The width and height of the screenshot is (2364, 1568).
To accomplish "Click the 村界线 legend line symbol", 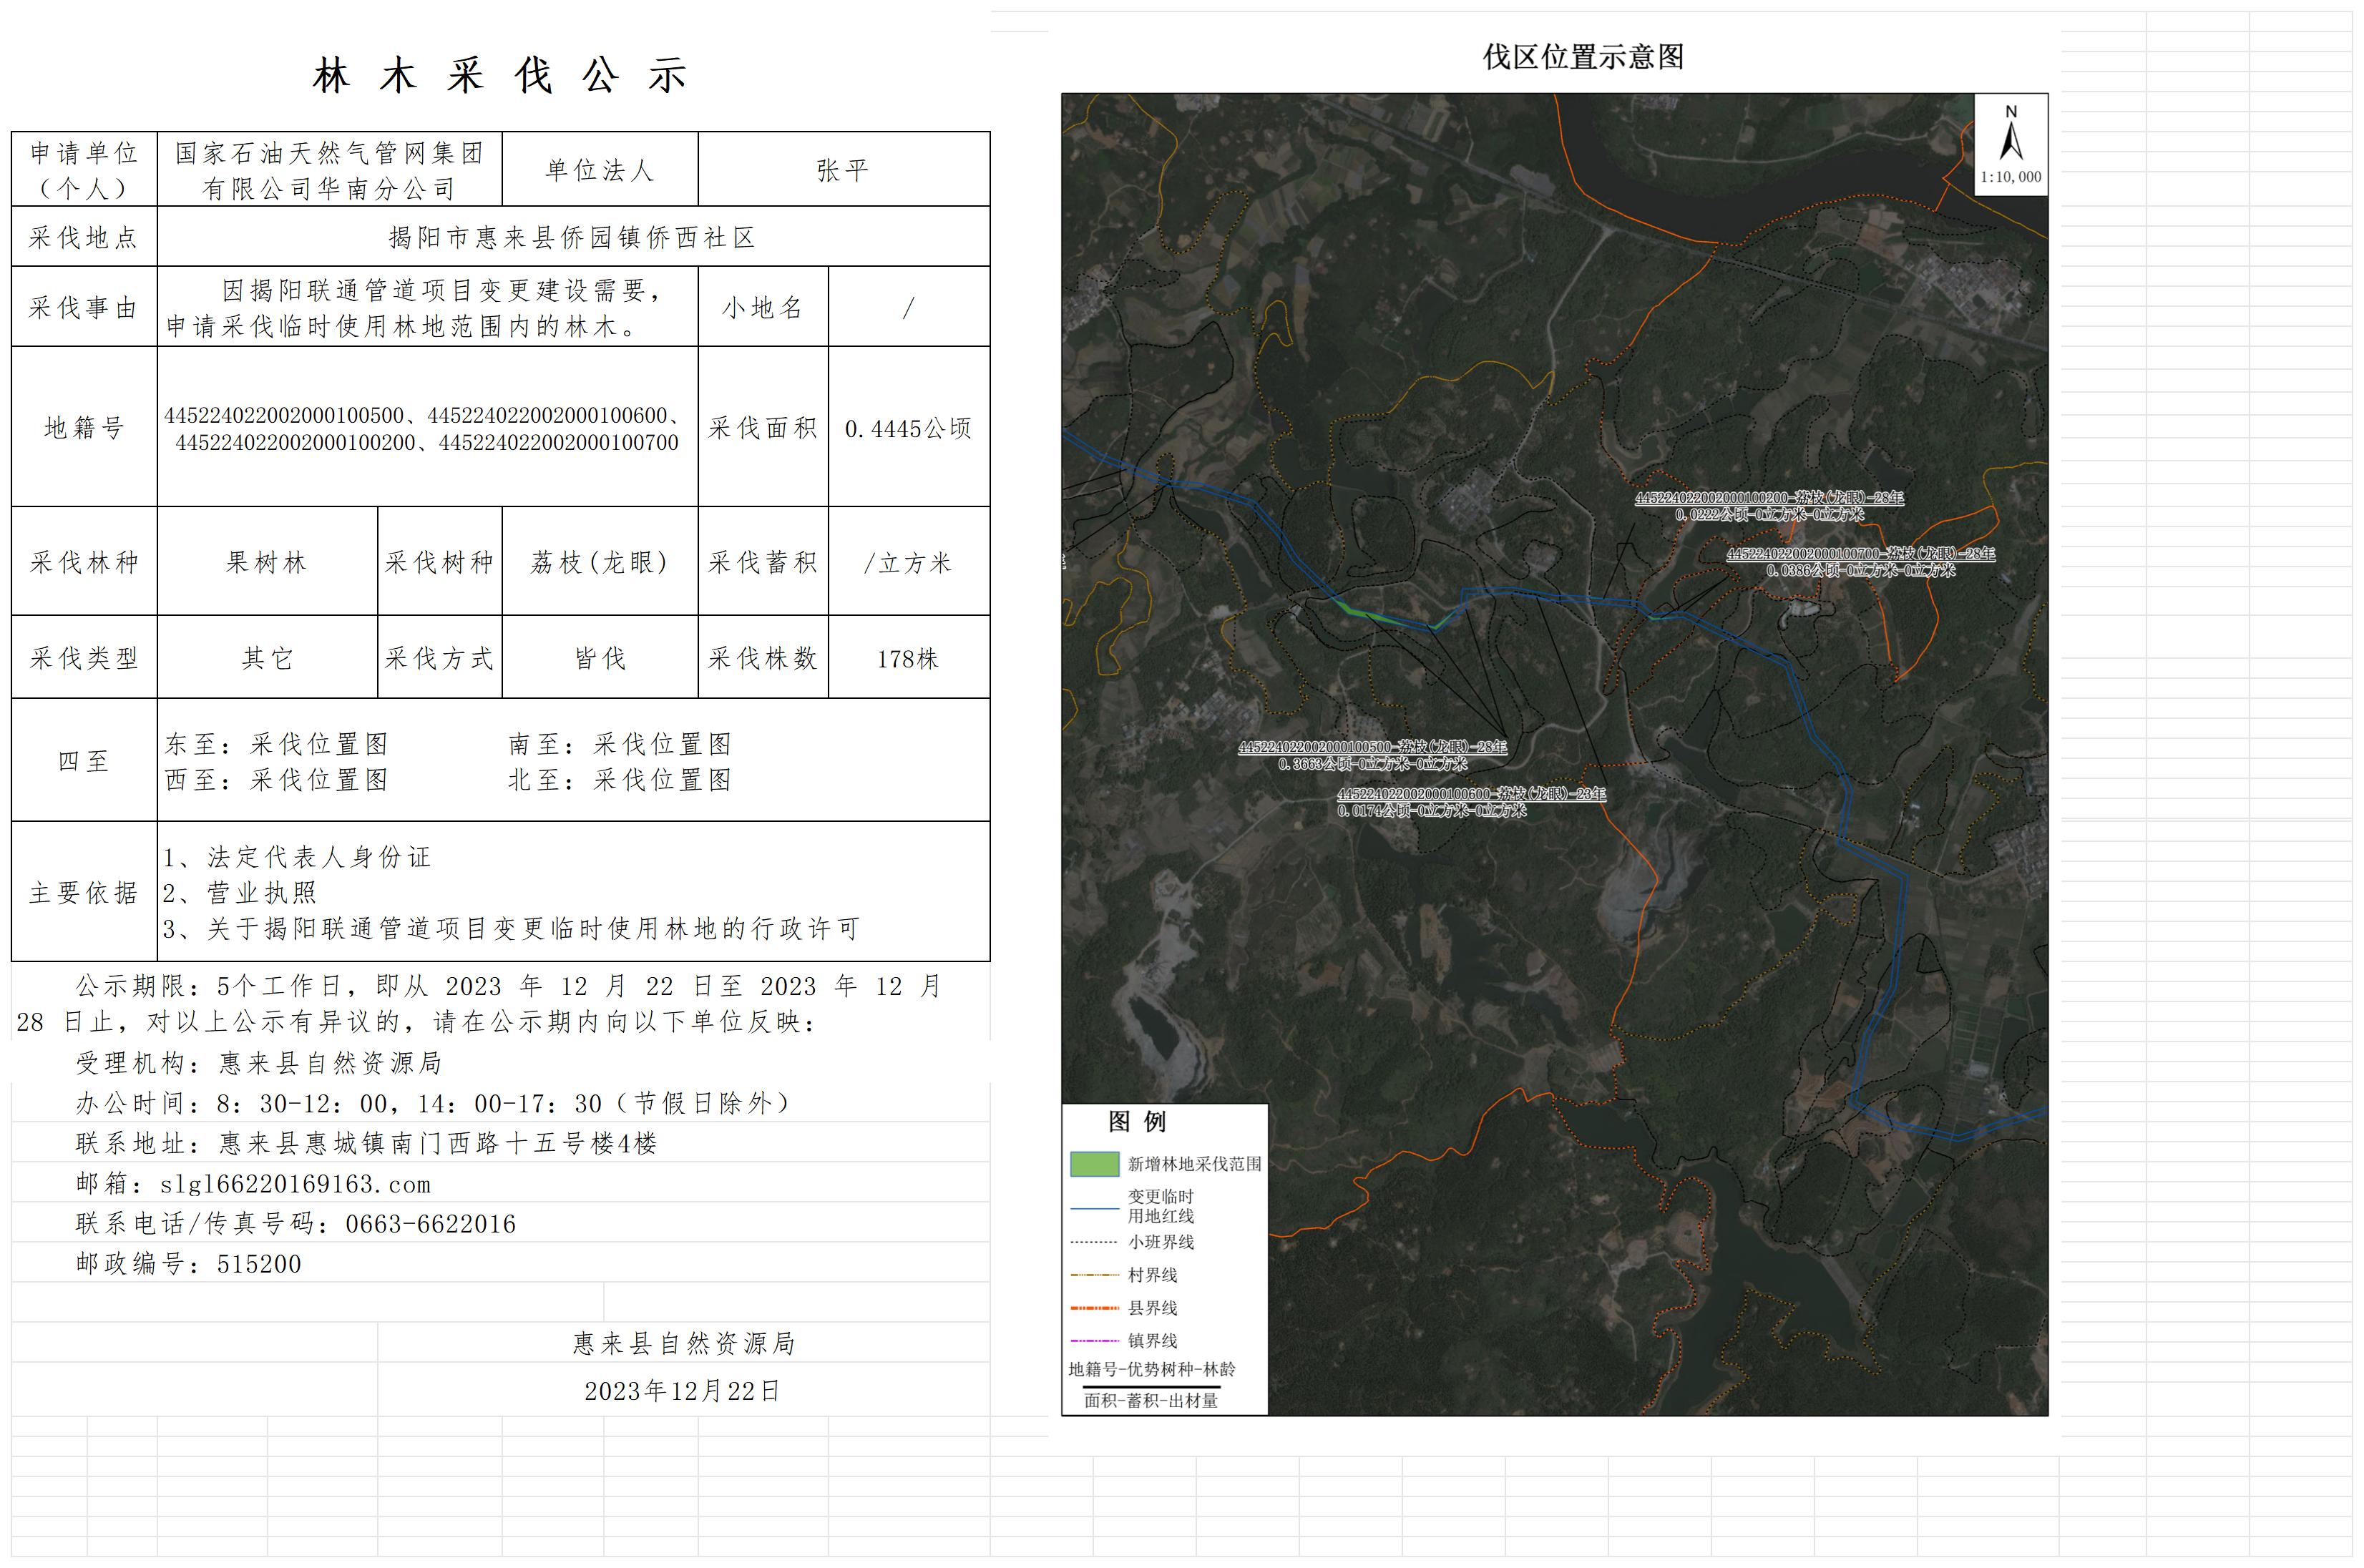I will point(1094,1275).
